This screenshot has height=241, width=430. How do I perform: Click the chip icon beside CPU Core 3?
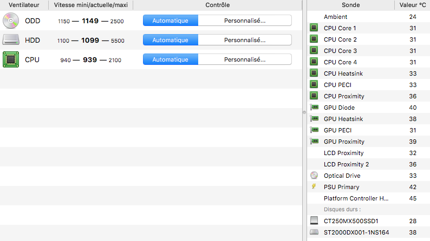click(x=314, y=50)
